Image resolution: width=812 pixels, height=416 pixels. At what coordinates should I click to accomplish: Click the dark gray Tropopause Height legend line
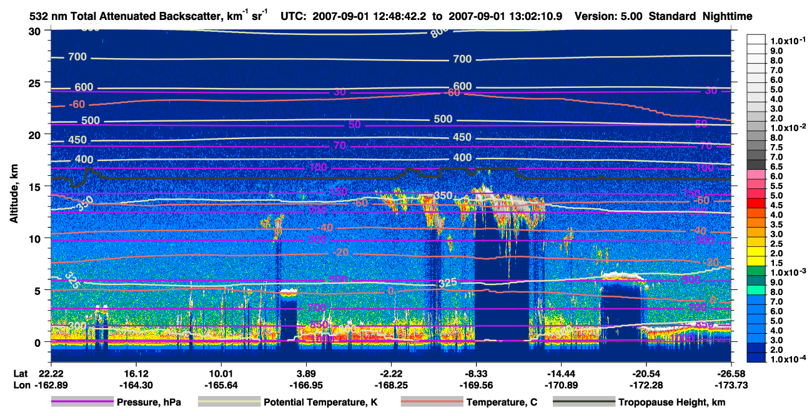point(584,402)
